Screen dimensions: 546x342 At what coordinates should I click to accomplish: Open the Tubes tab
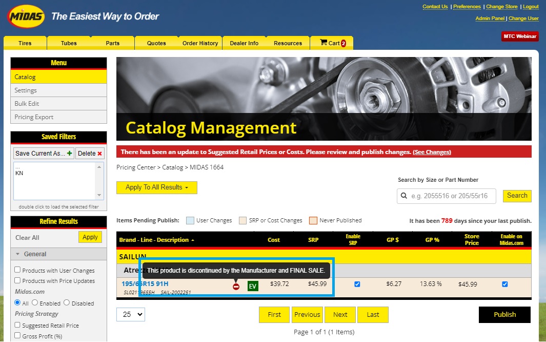pos(69,43)
